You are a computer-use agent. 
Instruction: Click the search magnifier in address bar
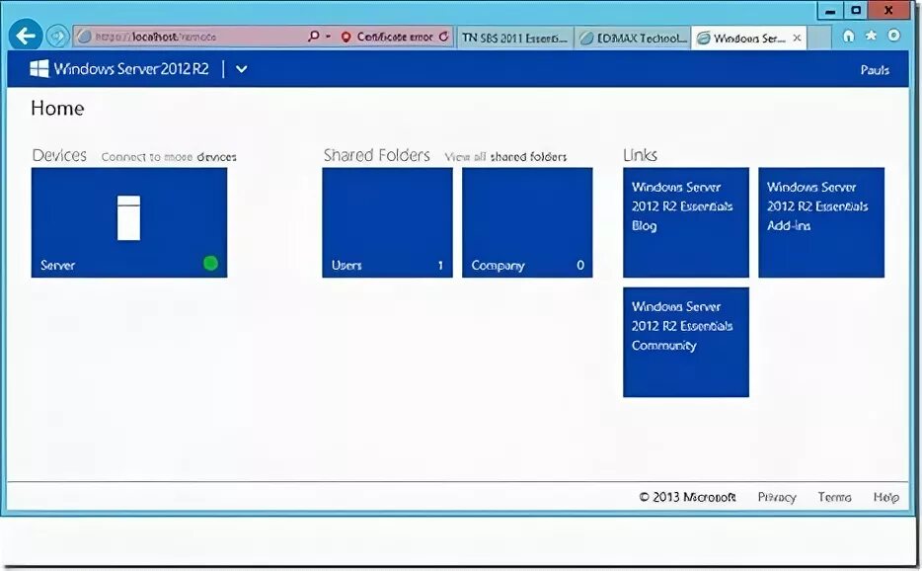point(314,37)
